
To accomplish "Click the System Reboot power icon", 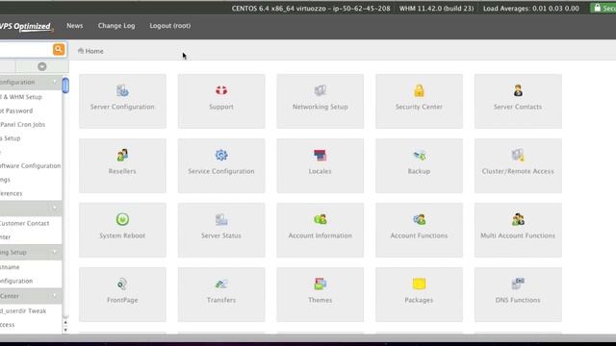I will [x=122, y=219].
